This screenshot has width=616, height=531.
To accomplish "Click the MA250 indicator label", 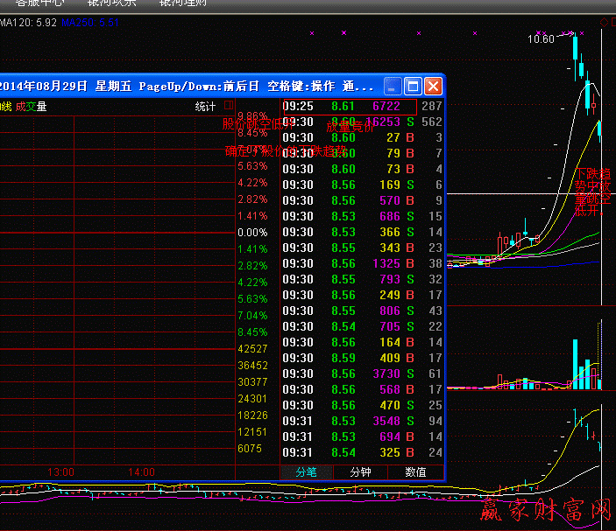I will [89, 23].
